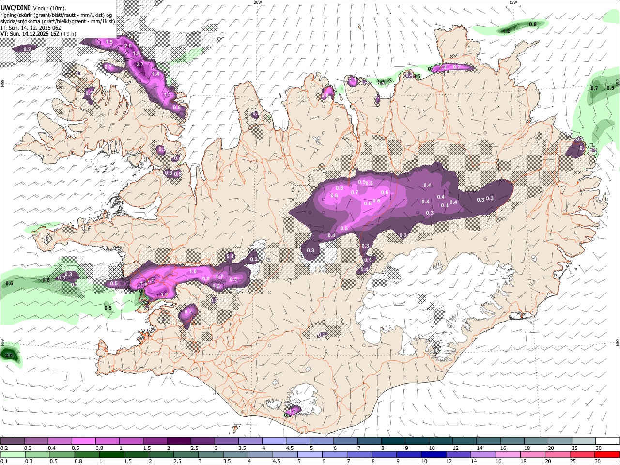This screenshot has height=465, width=620.
Task: Click the bright pink 0.5–0.8 swatch in top legend row
Action: tap(83, 441)
